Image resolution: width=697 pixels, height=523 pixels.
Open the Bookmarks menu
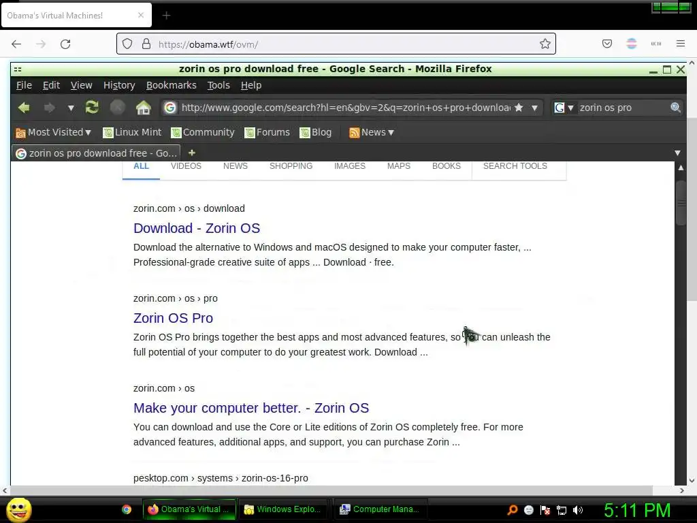(171, 85)
